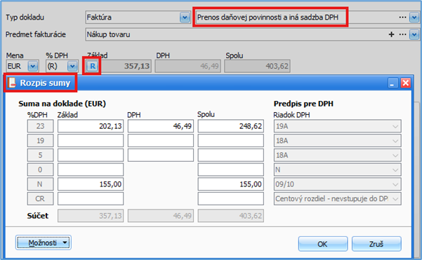Click the Suma na doklade (EUR) heading
422x260 pixels.
click(x=62, y=104)
